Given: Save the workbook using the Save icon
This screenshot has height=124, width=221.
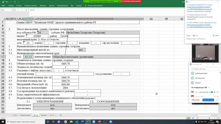Looking at the screenshot, I should pos(3,2).
